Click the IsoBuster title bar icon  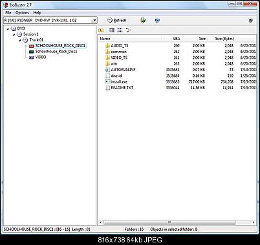click(6, 5)
